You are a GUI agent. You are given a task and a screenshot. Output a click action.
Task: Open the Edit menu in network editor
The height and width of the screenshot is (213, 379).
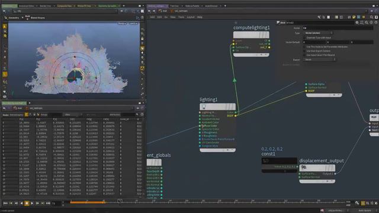point(159,17)
